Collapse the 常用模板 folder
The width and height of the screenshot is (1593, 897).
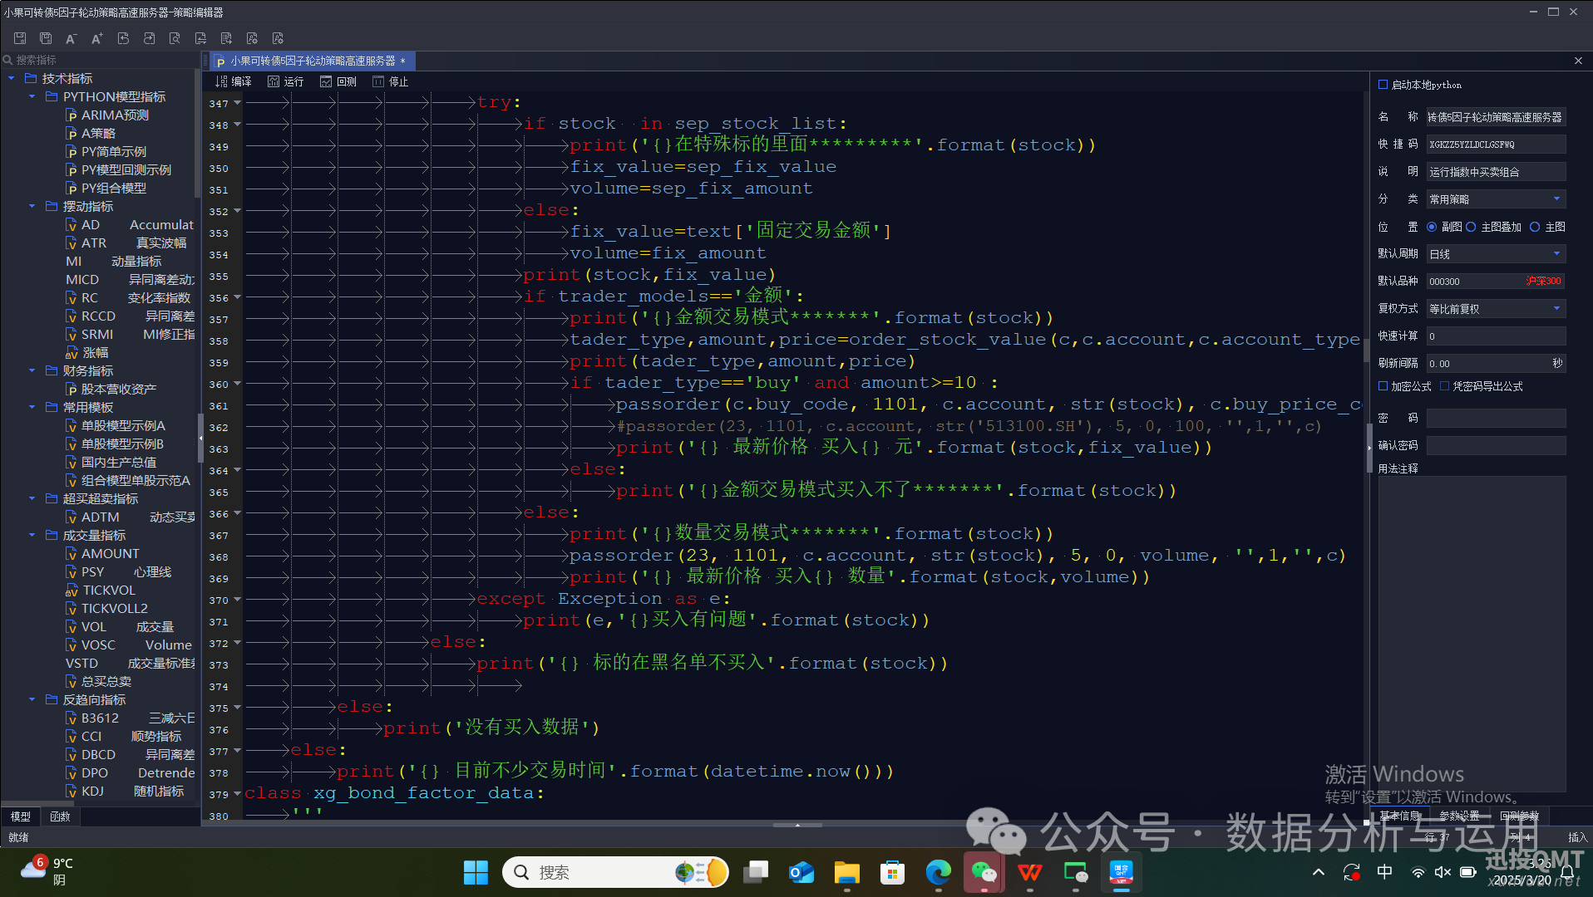click(32, 407)
